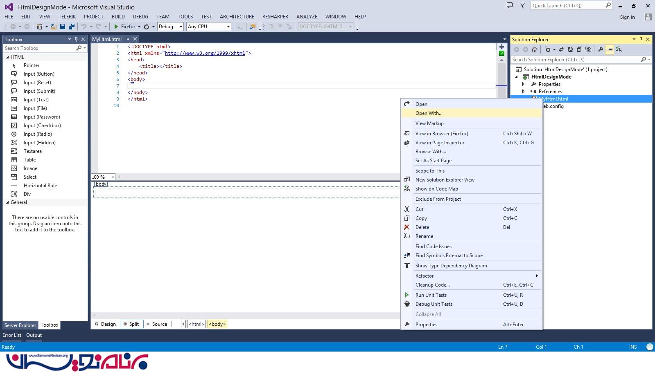Click the New Project icon in main toolbar
Viewport: 655px width, 372px height.
[x=40, y=27]
